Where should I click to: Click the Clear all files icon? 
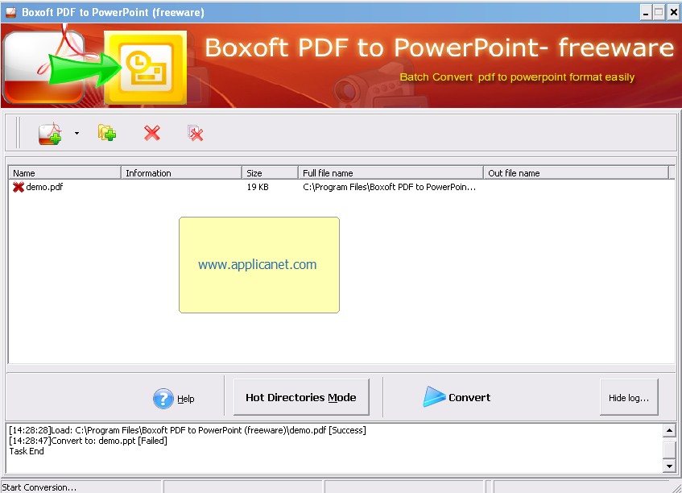[x=196, y=133]
